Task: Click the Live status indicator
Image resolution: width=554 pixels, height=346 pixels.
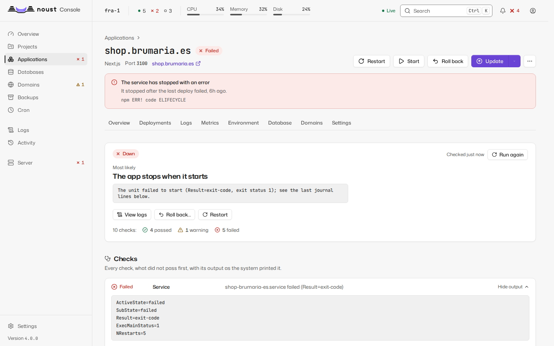Action: [389, 11]
